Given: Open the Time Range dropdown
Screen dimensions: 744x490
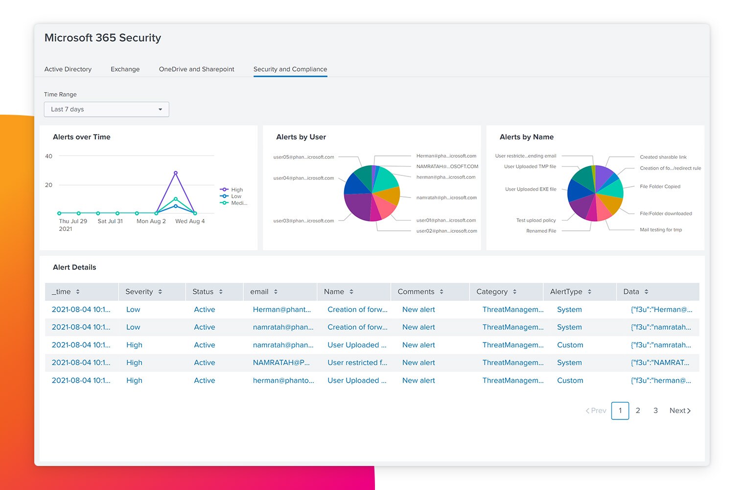Looking at the screenshot, I should pos(106,109).
